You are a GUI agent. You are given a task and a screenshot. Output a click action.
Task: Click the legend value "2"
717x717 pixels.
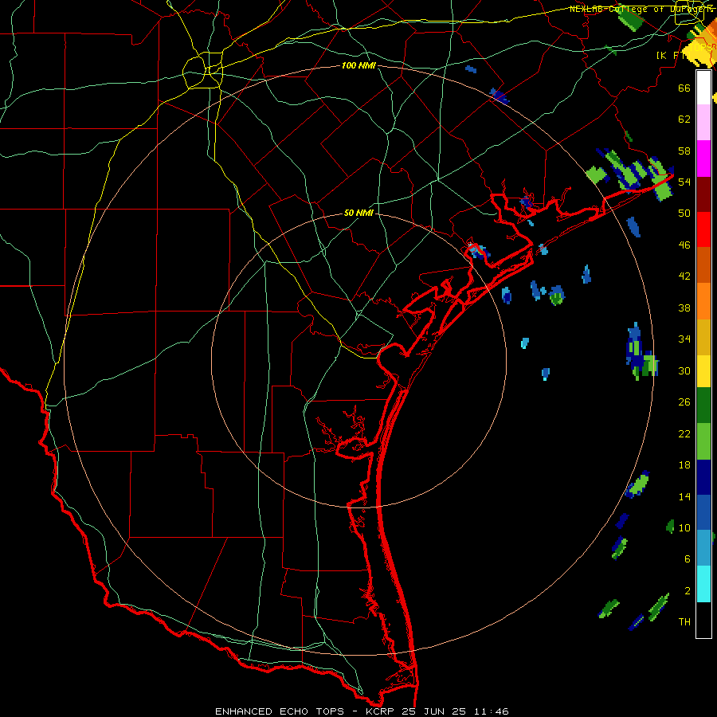pos(687,591)
